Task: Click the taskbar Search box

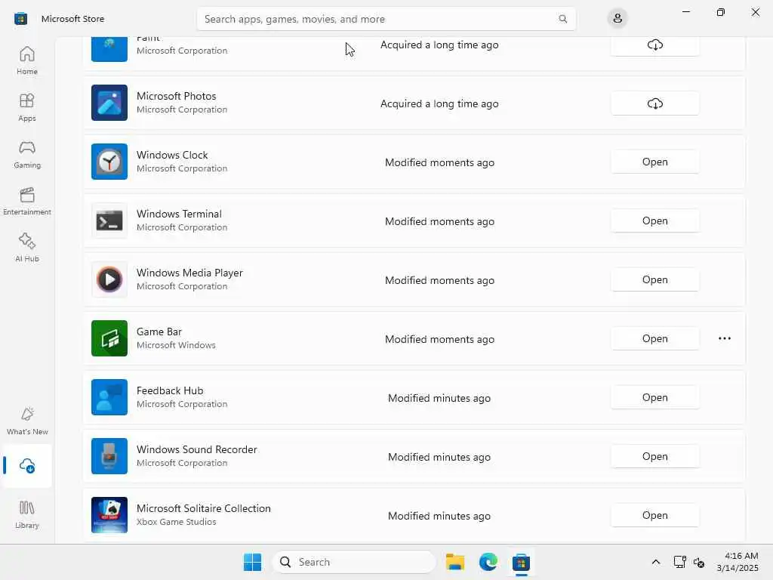Action: tap(353, 562)
